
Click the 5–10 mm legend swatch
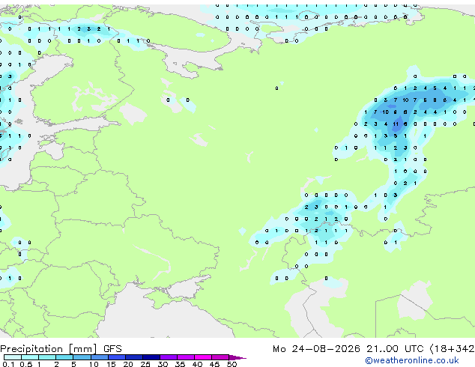pyautogui.click(x=82, y=357)
